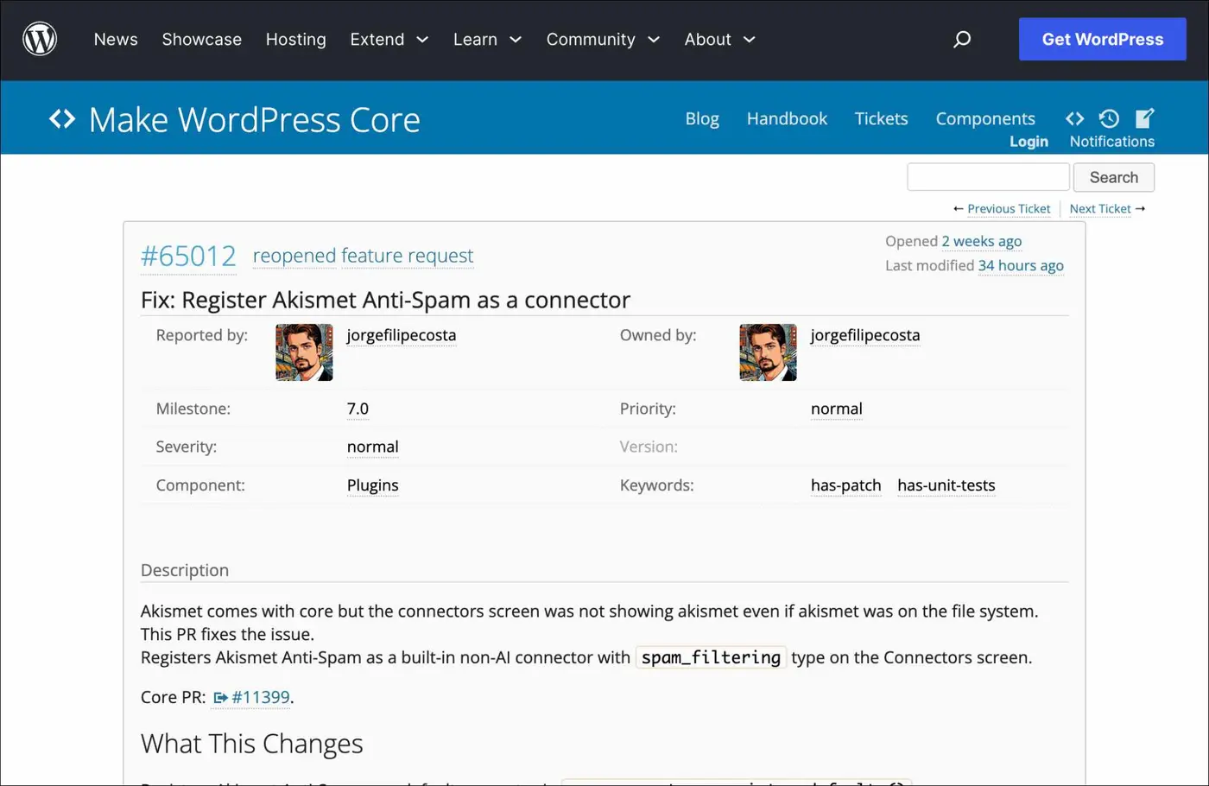Go to the Next Ticket

[1099, 208]
